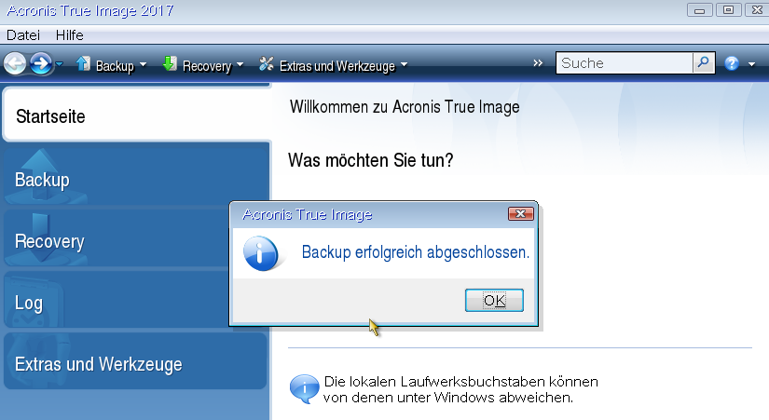769x420 pixels.
Task: Click the Extras und Werkzeuge tools icon
Action: [x=267, y=64]
